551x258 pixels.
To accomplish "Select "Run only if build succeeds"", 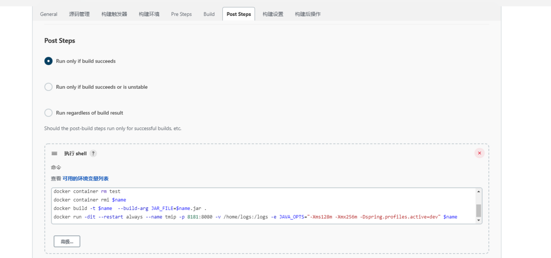I will (48, 61).
